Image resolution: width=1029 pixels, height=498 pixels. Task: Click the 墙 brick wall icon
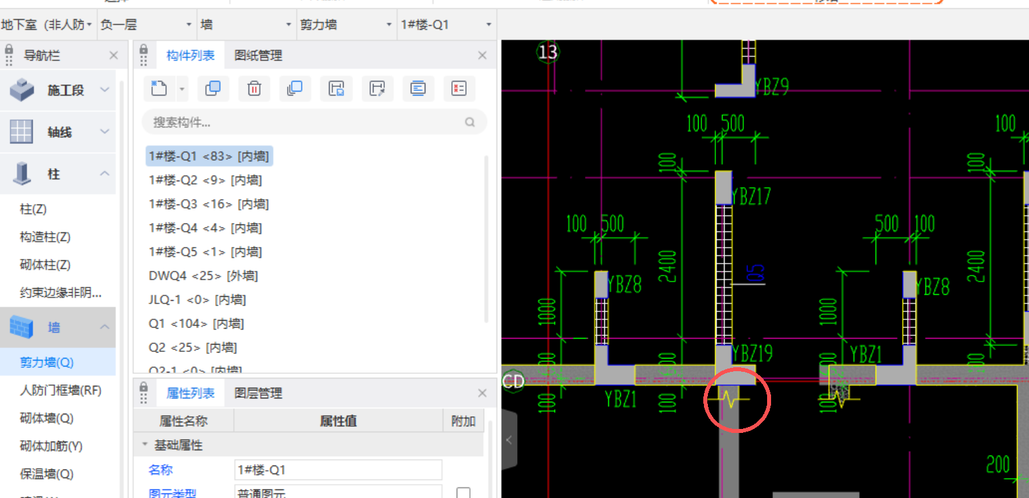[21, 327]
